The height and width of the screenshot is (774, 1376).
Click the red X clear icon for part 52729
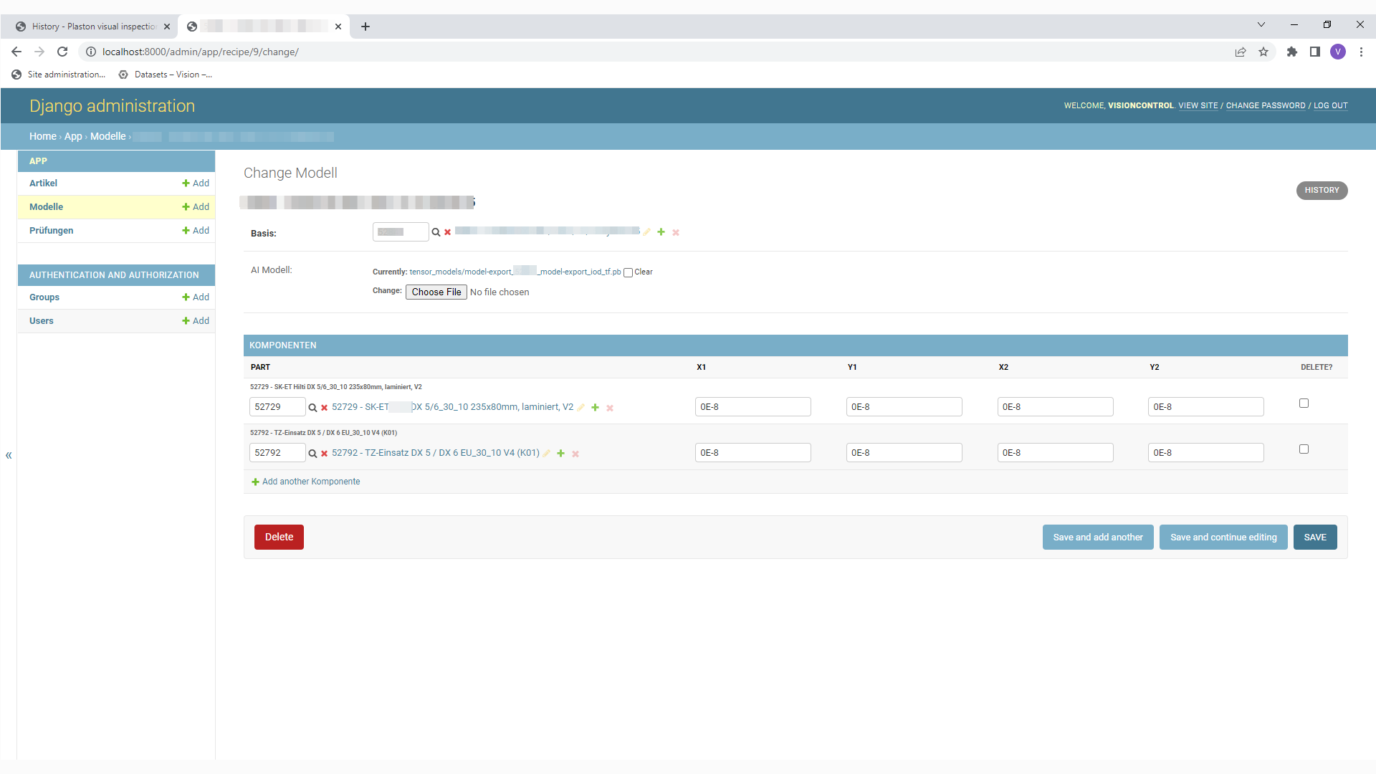point(324,408)
